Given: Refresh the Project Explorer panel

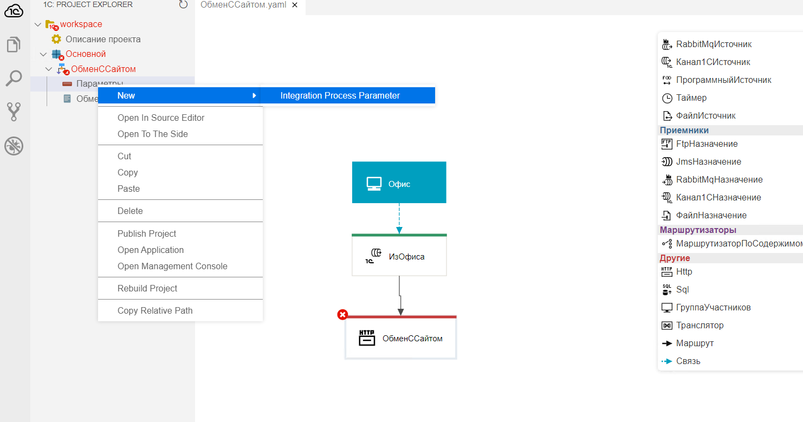Looking at the screenshot, I should [x=183, y=5].
